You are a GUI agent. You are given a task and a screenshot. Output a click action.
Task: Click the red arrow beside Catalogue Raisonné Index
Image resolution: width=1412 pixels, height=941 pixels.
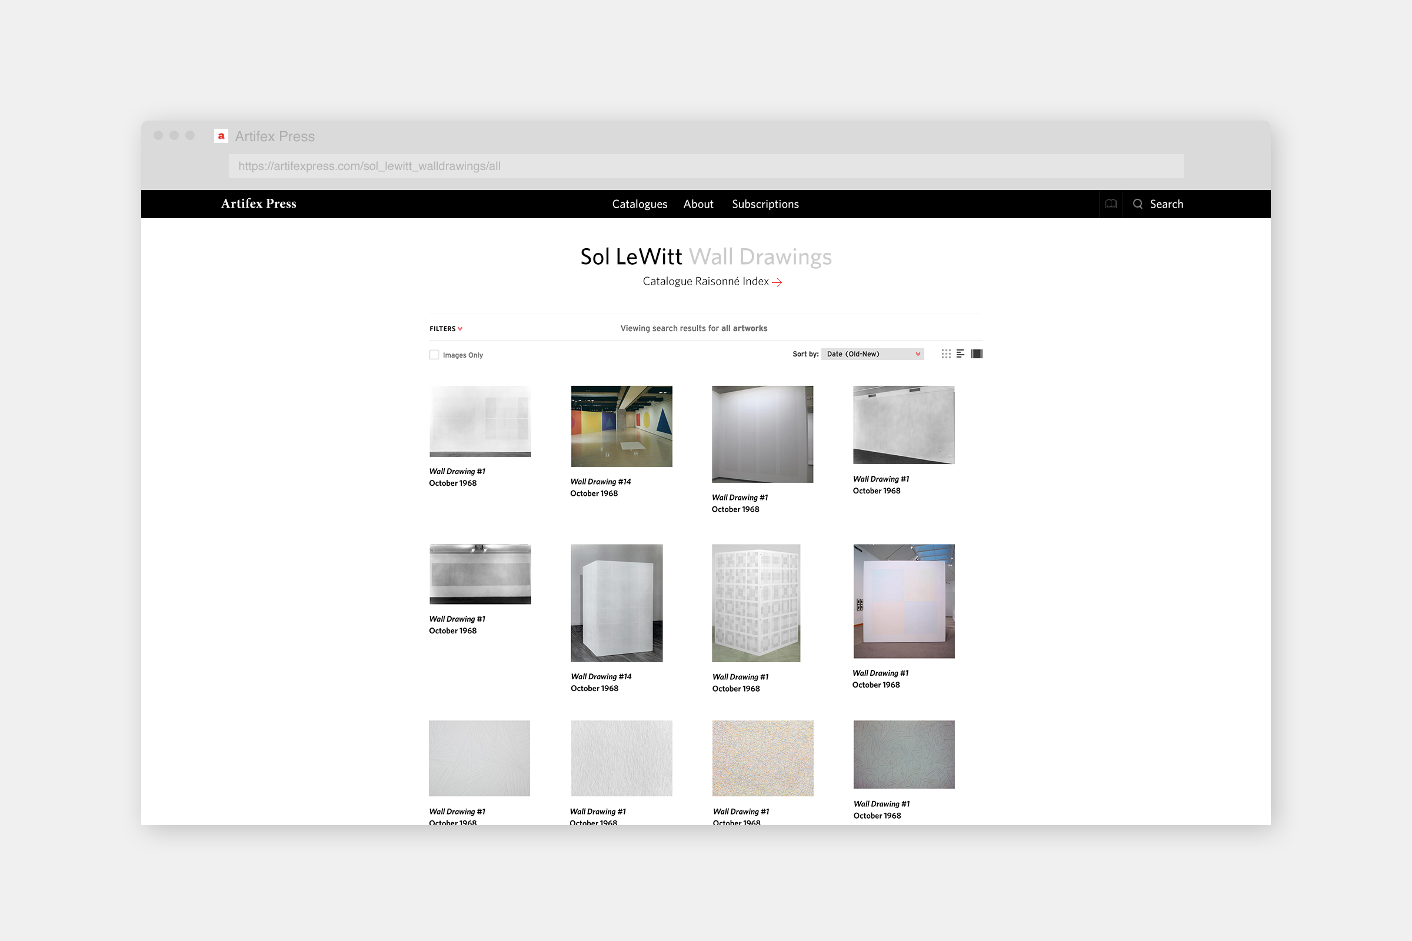point(777,282)
